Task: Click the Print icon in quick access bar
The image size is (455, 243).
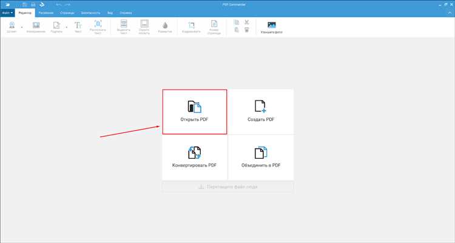Action: point(33,4)
